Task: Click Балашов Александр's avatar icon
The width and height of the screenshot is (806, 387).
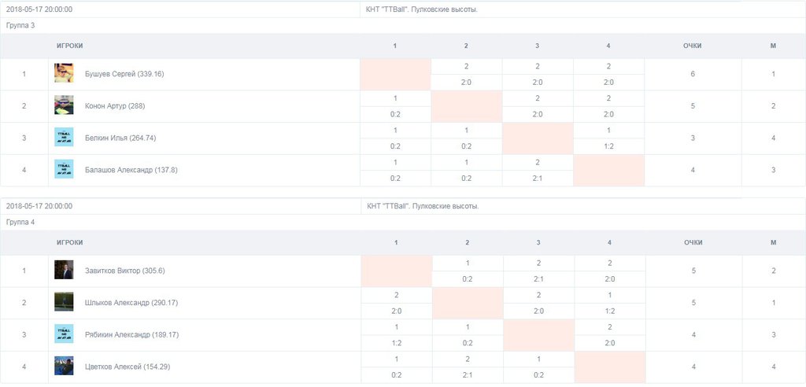Action: [x=64, y=169]
